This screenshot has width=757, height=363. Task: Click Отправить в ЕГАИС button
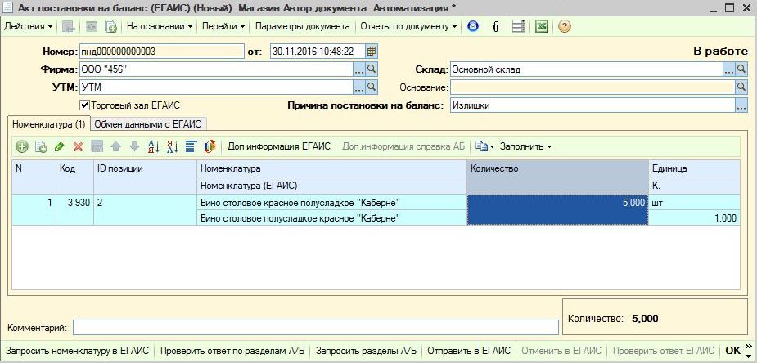[x=469, y=351]
